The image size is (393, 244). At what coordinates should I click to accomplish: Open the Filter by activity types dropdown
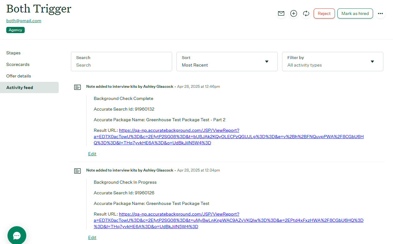pos(332,62)
